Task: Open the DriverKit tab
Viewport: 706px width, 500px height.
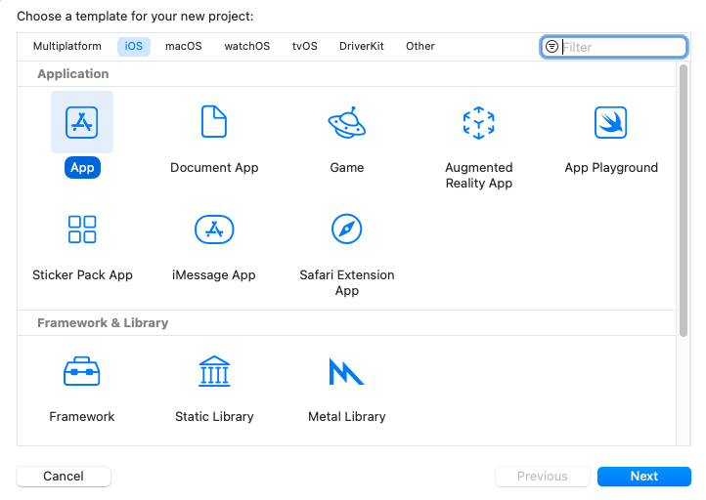Action: tap(364, 46)
